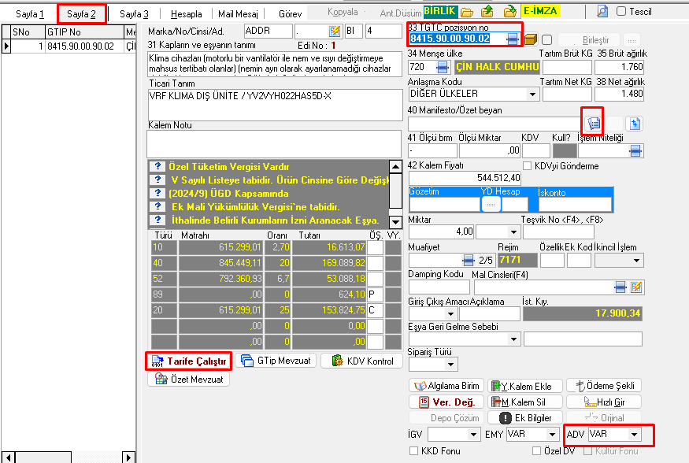Open the Mail Mesaj menu item

pyautogui.click(x=237, y=14)
